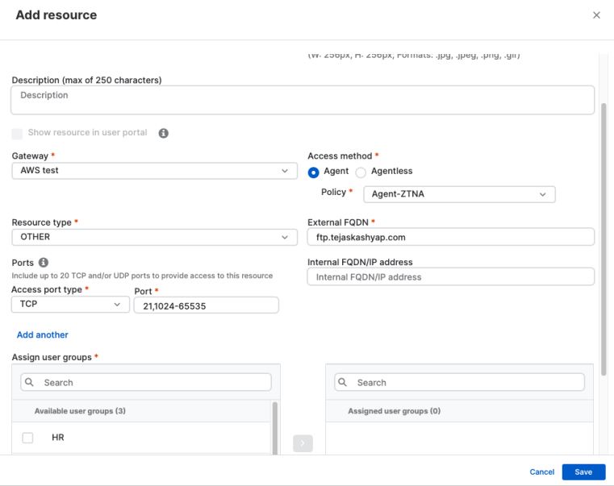Click the Ports info icon
This screenshot has height=486, width=614.
coord(44,262)
